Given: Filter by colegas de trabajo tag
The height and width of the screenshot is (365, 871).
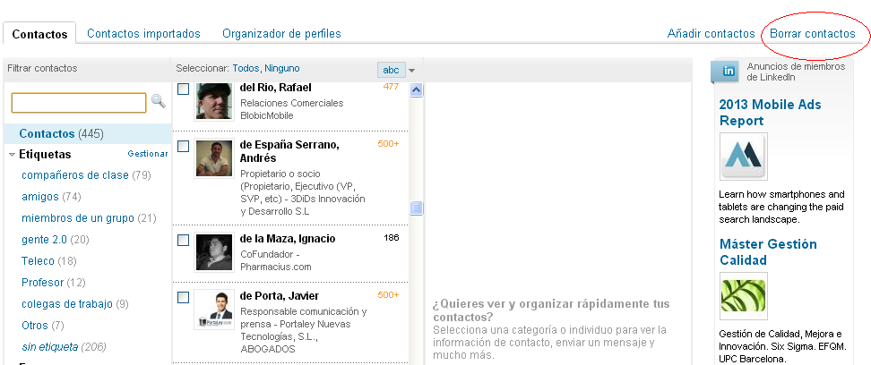Looking at the screenshot, I should click(67, 304).
